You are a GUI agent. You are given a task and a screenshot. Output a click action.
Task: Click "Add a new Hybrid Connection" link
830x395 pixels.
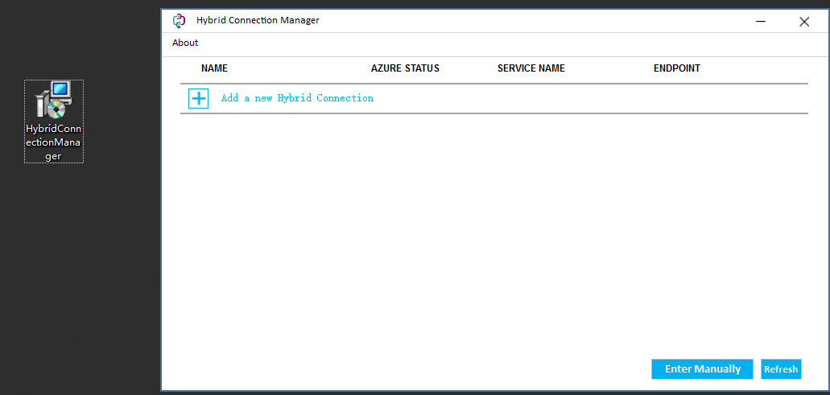click(297, 98)
